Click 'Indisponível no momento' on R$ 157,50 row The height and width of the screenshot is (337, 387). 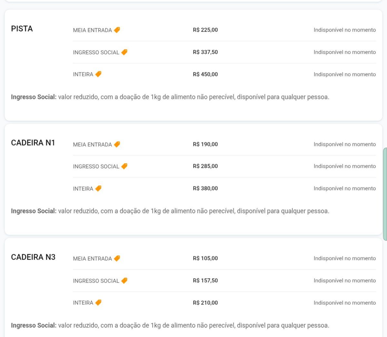345,281
